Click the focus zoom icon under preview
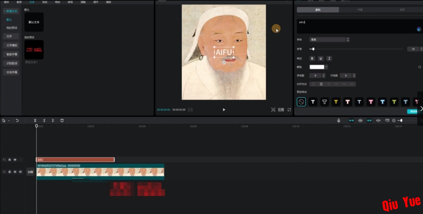423x214 pixels. tap(273, 110)
